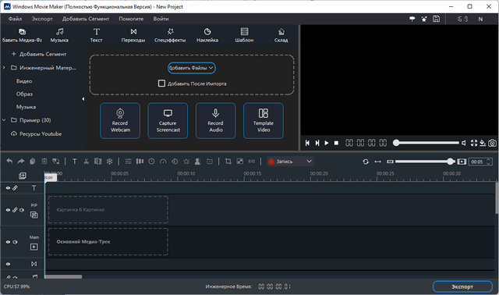Click the Экспорт button at bottom right
The height and width of the screenshot is (295, 499).
(x=462, y=286)
